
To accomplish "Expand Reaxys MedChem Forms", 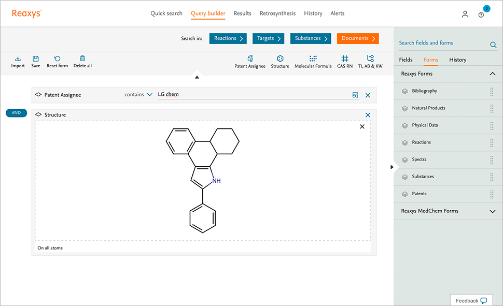I will [492, 211].
